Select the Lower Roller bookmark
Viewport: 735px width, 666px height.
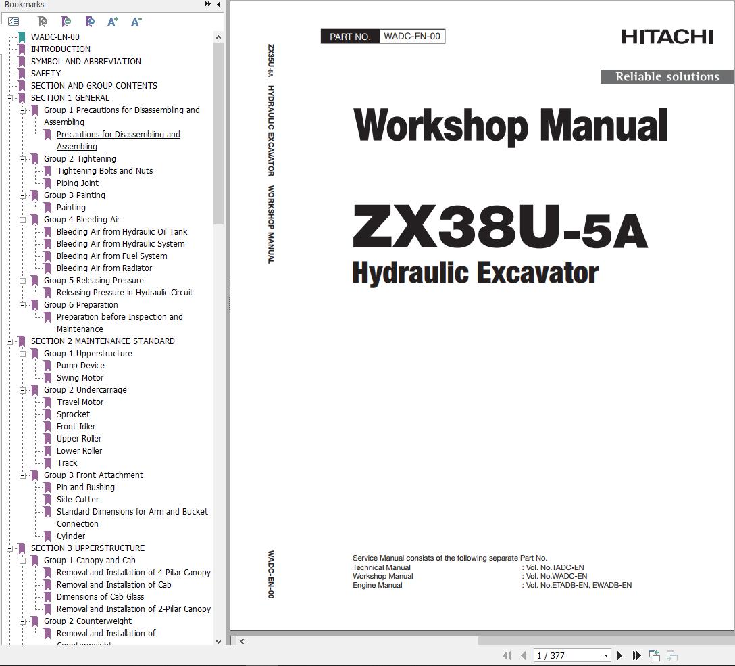[x=79, y=451]
